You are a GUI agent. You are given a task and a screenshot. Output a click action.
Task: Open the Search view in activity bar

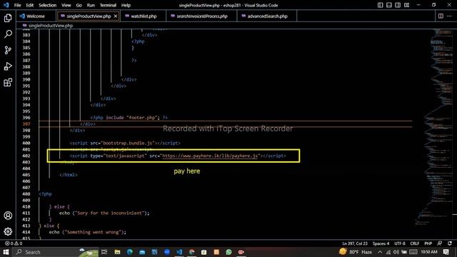[x=8, y=34]
